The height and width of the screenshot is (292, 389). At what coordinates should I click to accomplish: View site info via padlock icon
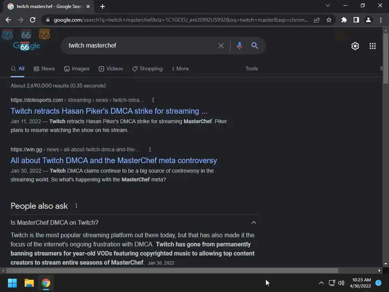[x=48, y=20]
